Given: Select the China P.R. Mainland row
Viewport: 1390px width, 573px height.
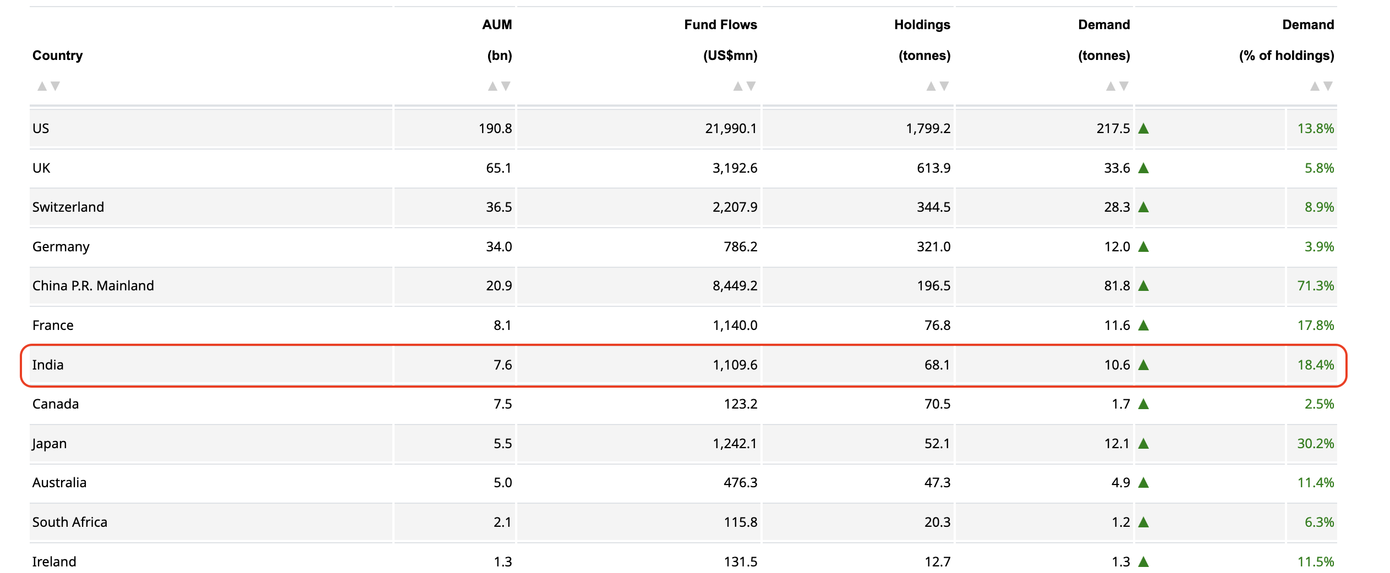Looking at the screenshot, I should coord(683,286).
